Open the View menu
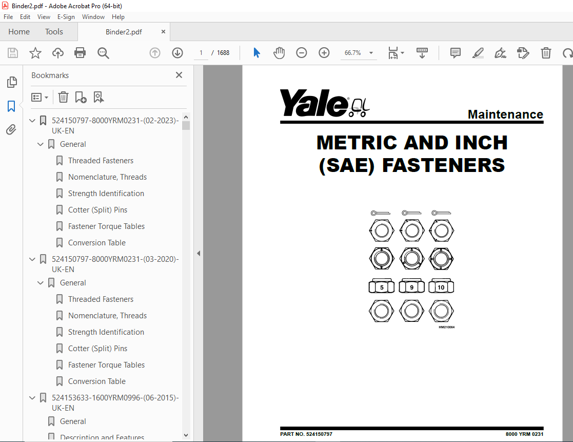This screenshot has height=442, width=573. coord(44,17)
